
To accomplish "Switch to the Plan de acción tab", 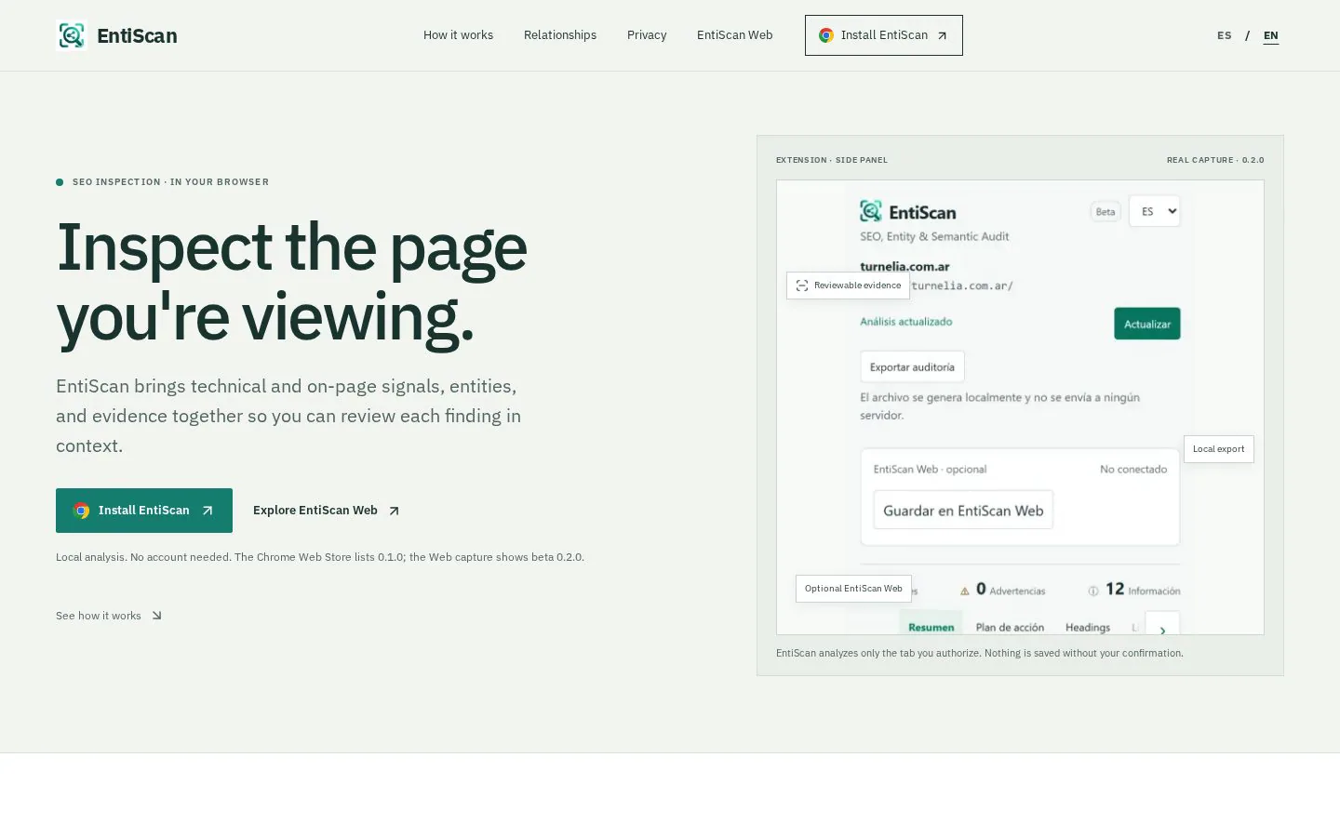I will (1010, 627).
